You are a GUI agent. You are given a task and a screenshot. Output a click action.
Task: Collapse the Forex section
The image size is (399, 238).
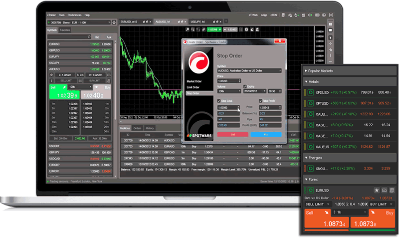coord(349,180)
